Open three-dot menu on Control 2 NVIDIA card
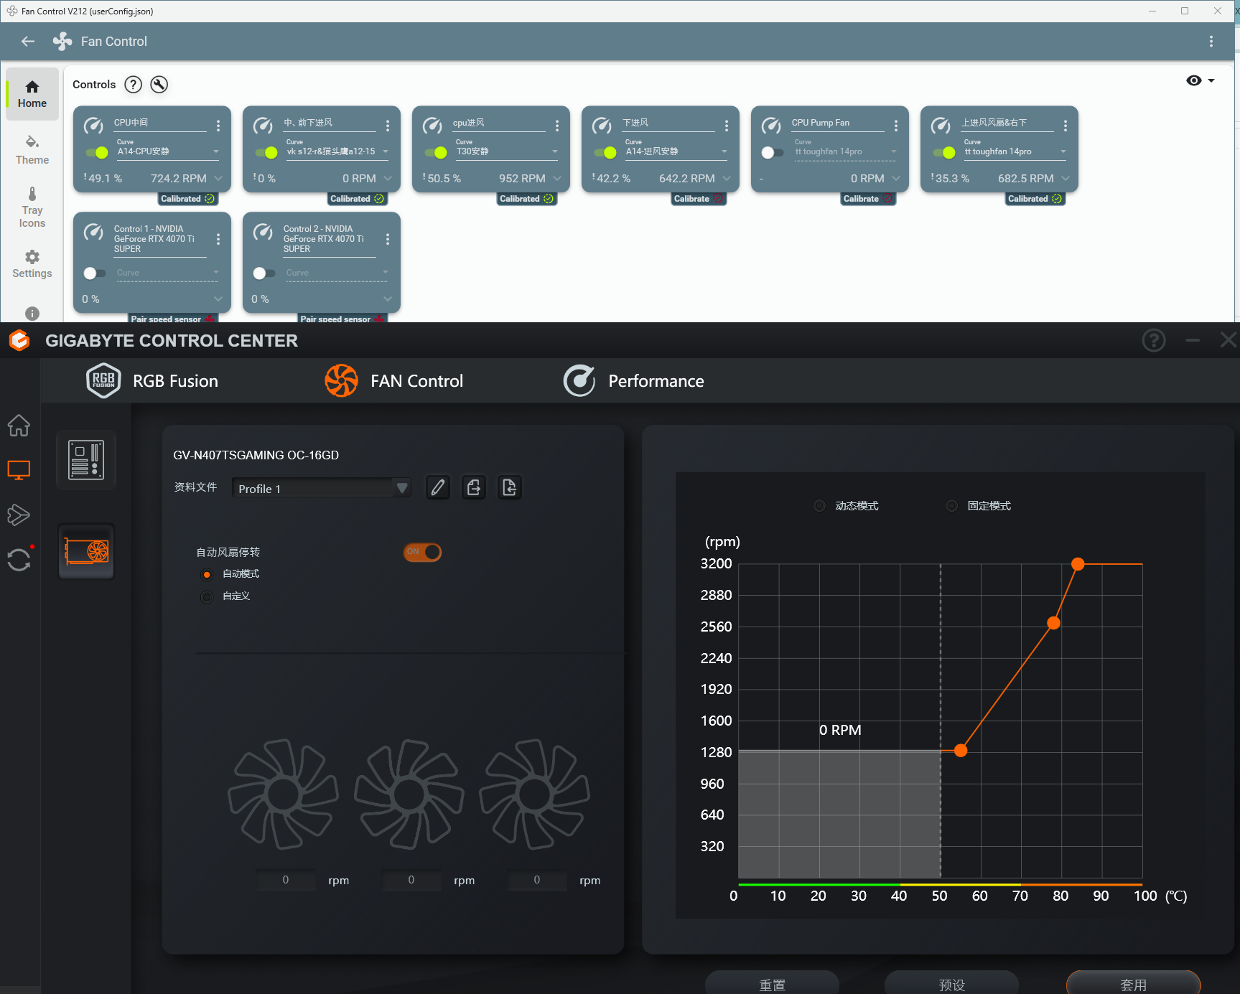Viewport: 1240px width, 994px height. tap(388, 239)
